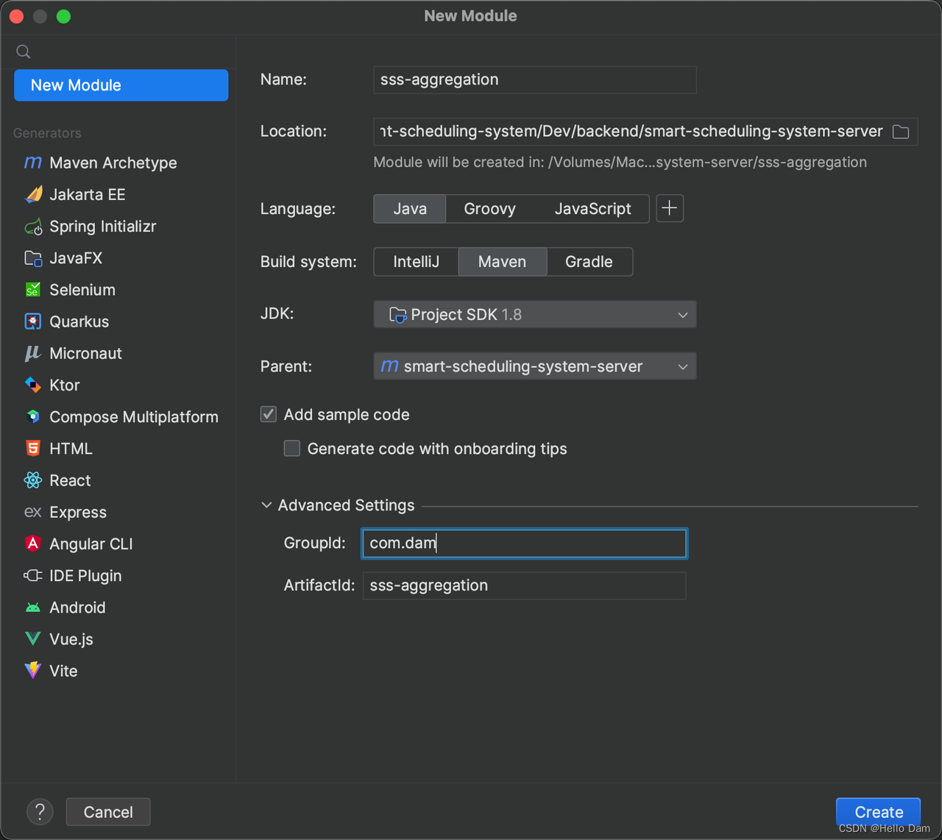Browse for location with folder icon
The width and height of the screenshot is (942, 840).
pos(901,132)
